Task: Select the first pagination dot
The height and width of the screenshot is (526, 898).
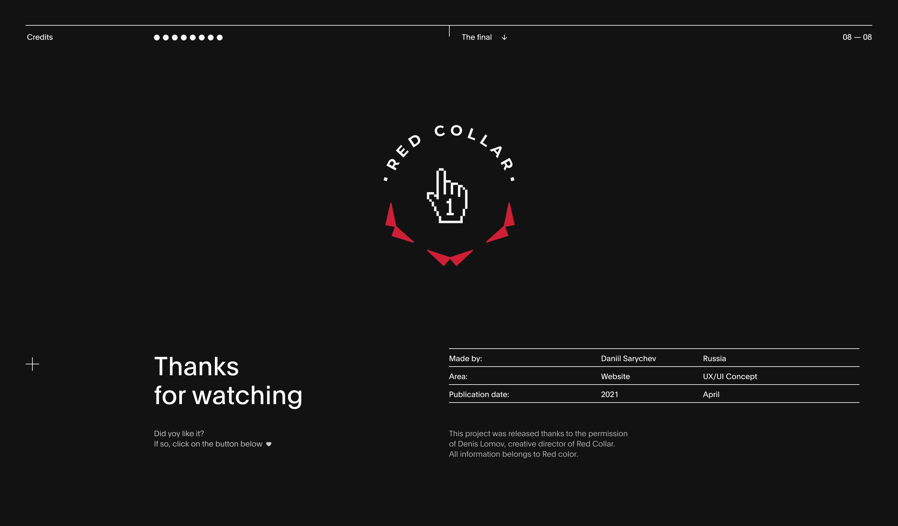Action: (157, 38)
